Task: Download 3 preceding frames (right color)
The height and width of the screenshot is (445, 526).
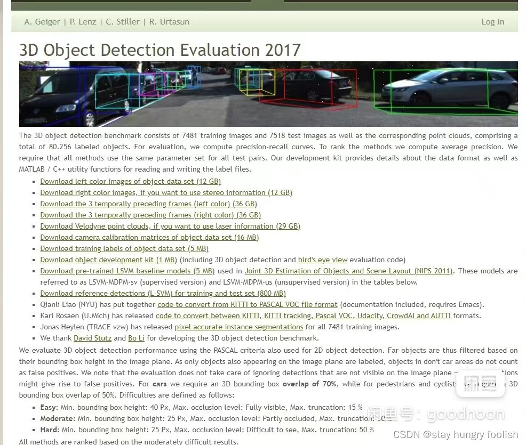Action: pos(150,215)
